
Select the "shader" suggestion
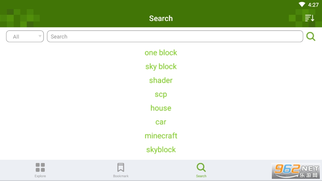tap(161, 80)
